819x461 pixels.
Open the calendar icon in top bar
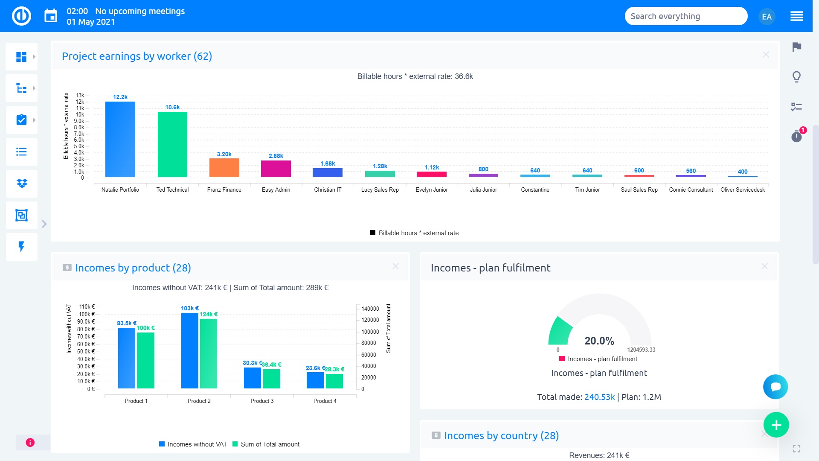51,15
